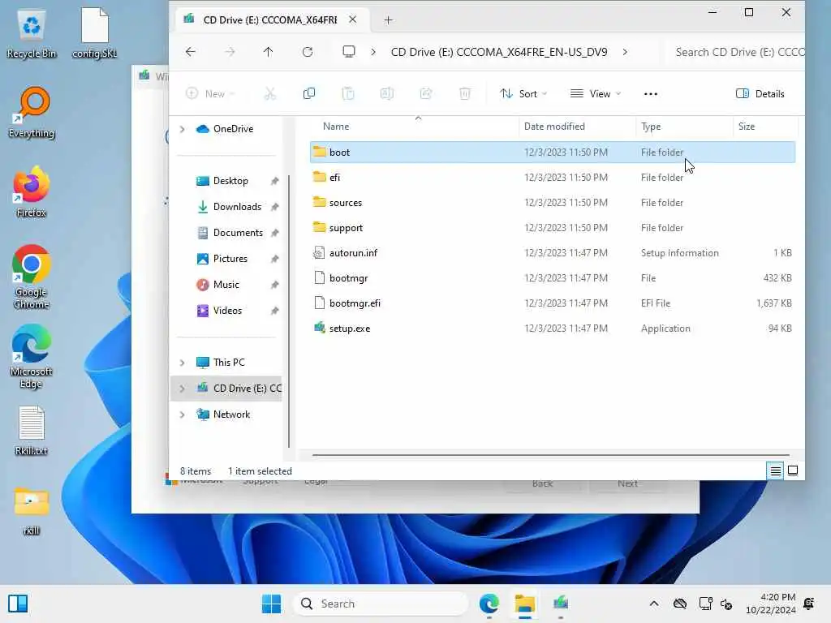Select the Firefox desktop shortcut
This screenshot has height=623, width=831.
(32, 191)
